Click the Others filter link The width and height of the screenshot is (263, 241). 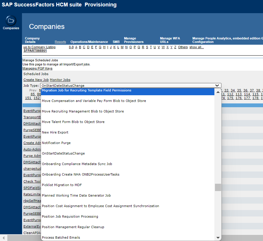(183, 47)
